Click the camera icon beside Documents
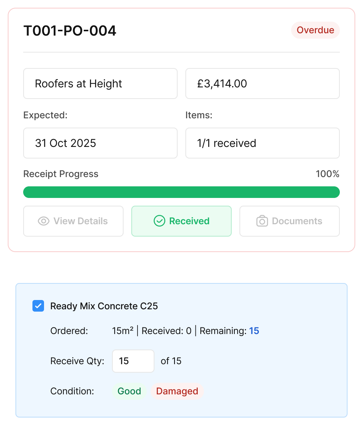Viewport: 363px width, 433px height. pos(262,221)
